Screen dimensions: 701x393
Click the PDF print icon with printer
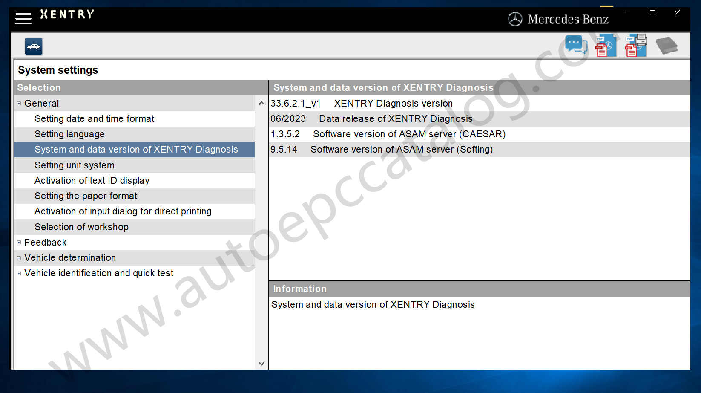[636, 46]
